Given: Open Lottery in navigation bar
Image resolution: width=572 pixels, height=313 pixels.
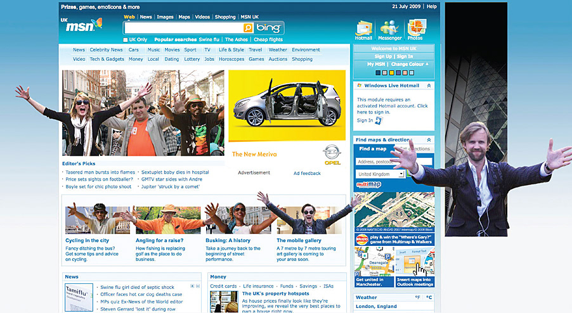Looking at the screenshot, I should (x=192, y=59).
